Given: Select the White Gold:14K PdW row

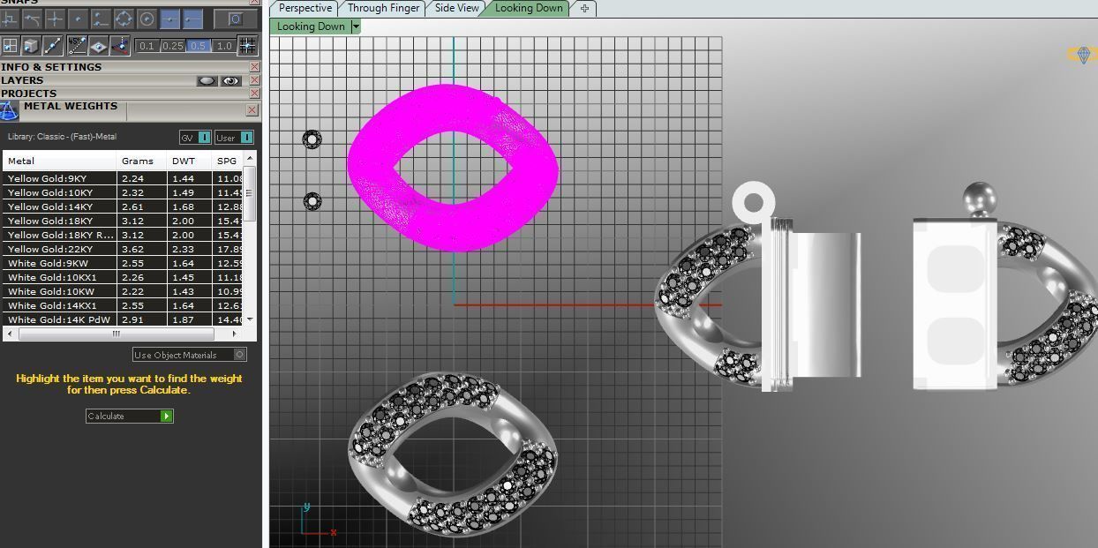Looking at the screenshot, I should 124,319.
